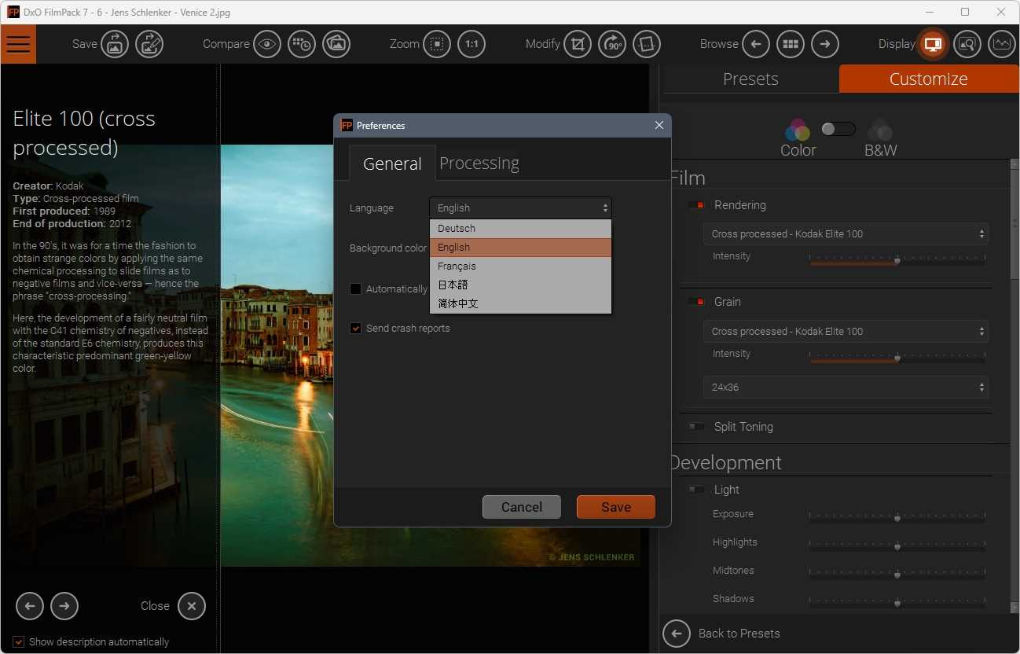Screen dimensions: 1020x654
Task: Click the Development section heading
Action: [x=726, y=462]
